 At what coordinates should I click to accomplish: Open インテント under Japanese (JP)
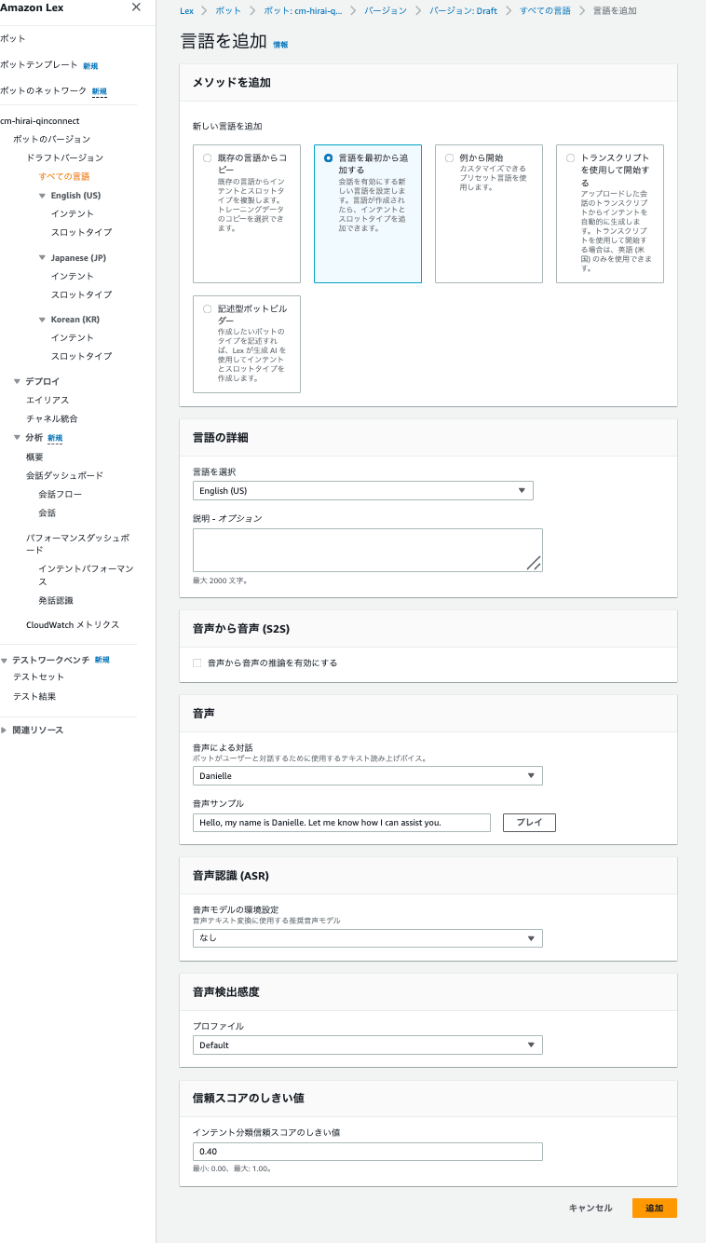[73, 277]
